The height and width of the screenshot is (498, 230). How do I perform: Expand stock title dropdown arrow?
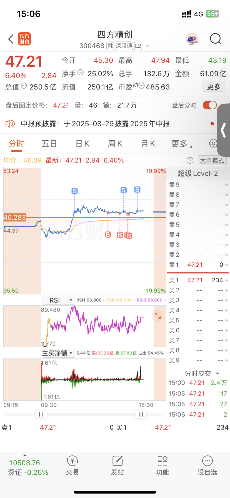147,46
